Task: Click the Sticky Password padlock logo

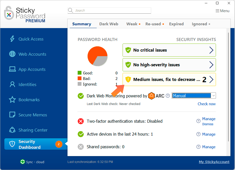Action: (x=9, y=13)
